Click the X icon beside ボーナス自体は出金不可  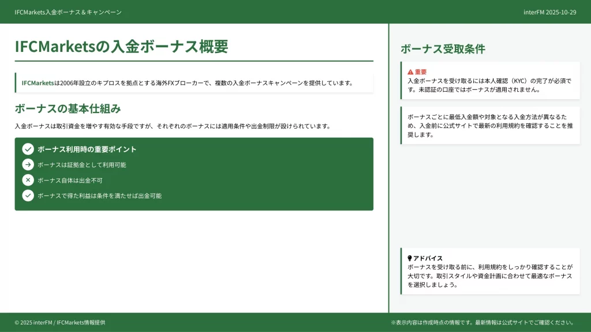[28, 180]
